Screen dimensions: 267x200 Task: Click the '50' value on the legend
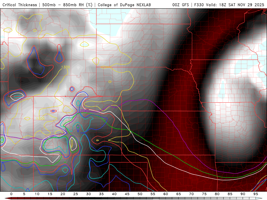[x=140, y=194]
